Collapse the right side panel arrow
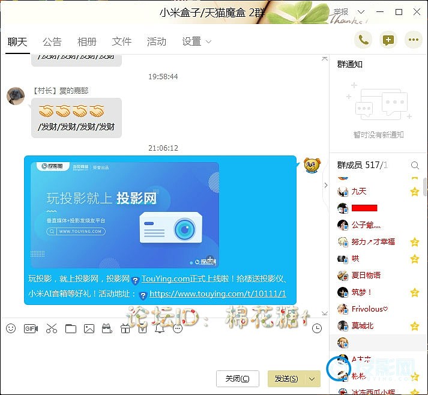Viewport: 428px width, 395px height. point(325,185)
